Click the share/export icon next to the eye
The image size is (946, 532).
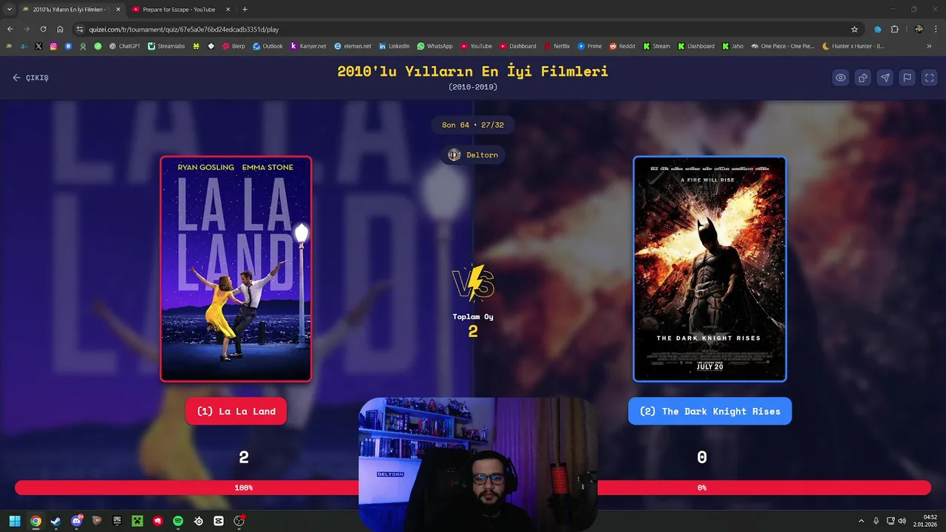pos(862,78)
